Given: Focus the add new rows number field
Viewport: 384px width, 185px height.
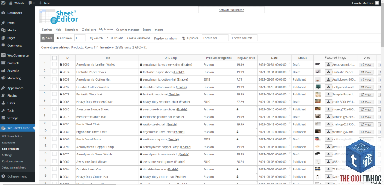Looking at the screenshot, I should (80, 38).
